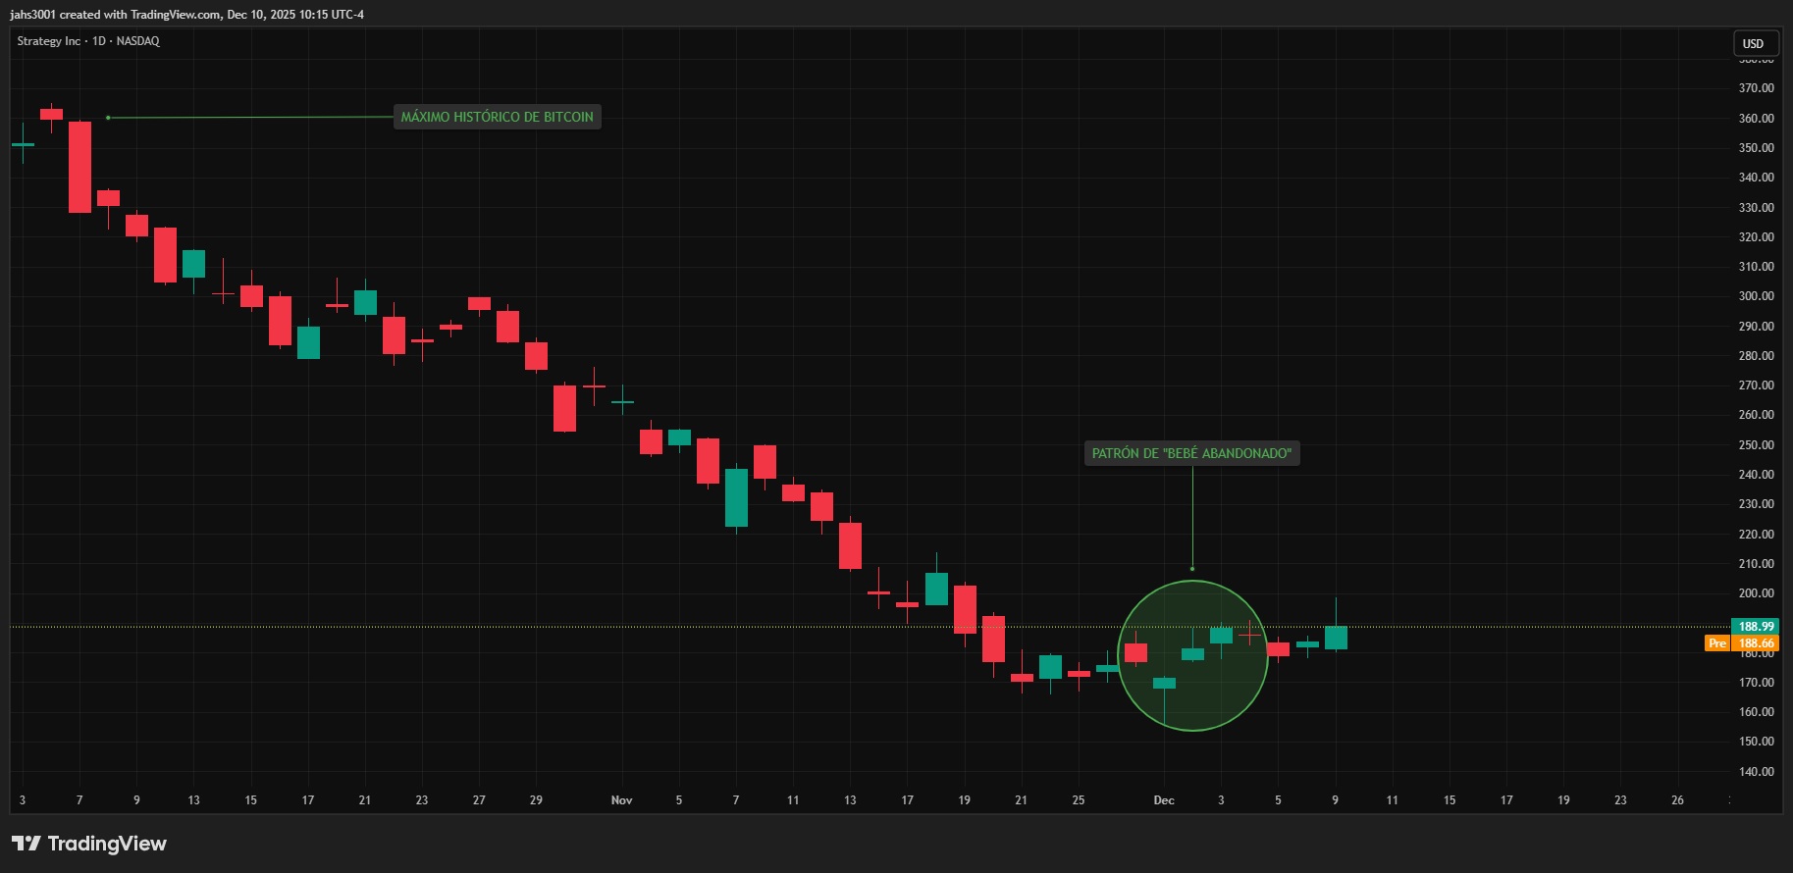Click the anchor dot of the Bitcoin high annotation line
The width and height of the screenshot is (1793, 873).
(x=108, y=118)
